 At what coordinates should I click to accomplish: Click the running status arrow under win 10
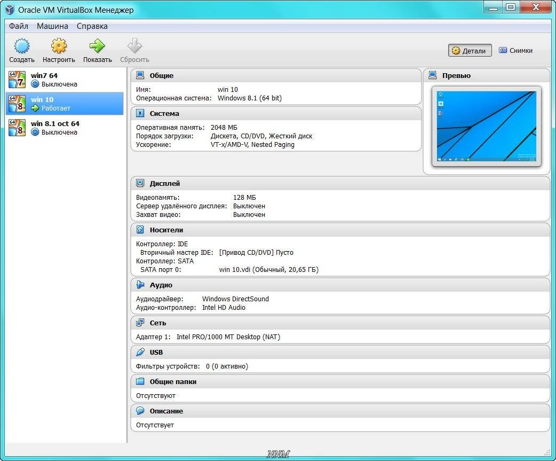[x=35, y=108]
